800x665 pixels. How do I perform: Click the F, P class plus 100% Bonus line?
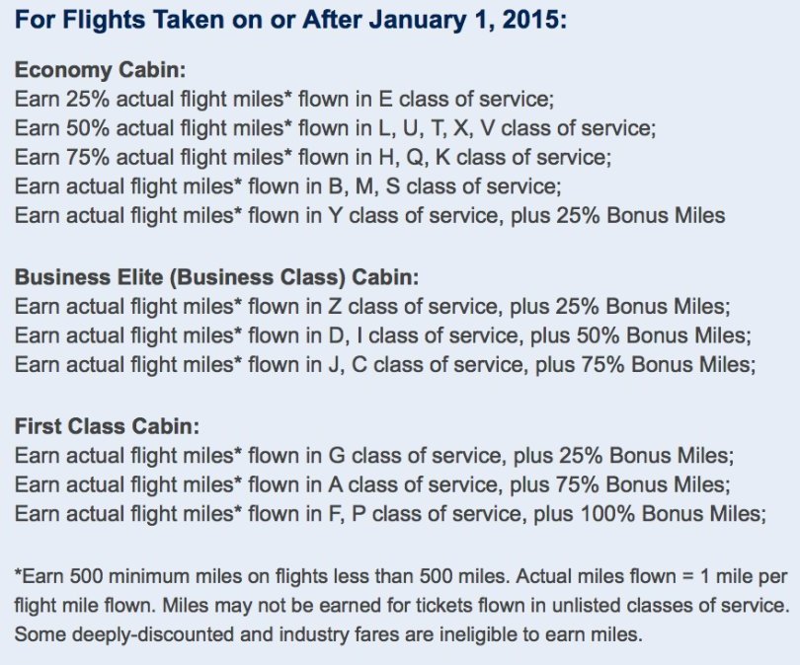coord(390,514)
